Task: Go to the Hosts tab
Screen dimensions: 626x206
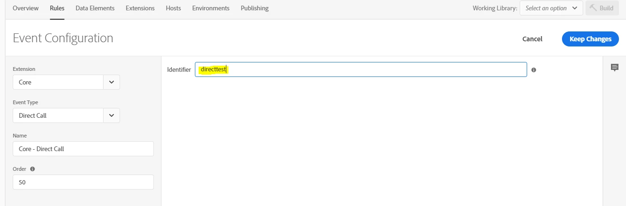Action: click(x=173, y=8)
